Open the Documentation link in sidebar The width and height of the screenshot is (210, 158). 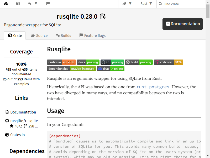(23, 112)
